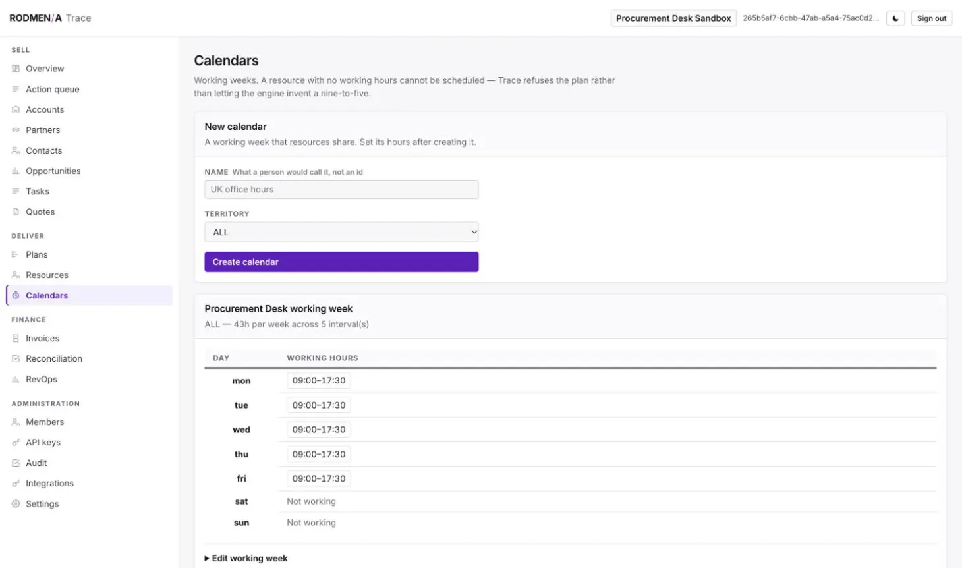Click the WORKING HOURS column header

[x=322, y=358]
